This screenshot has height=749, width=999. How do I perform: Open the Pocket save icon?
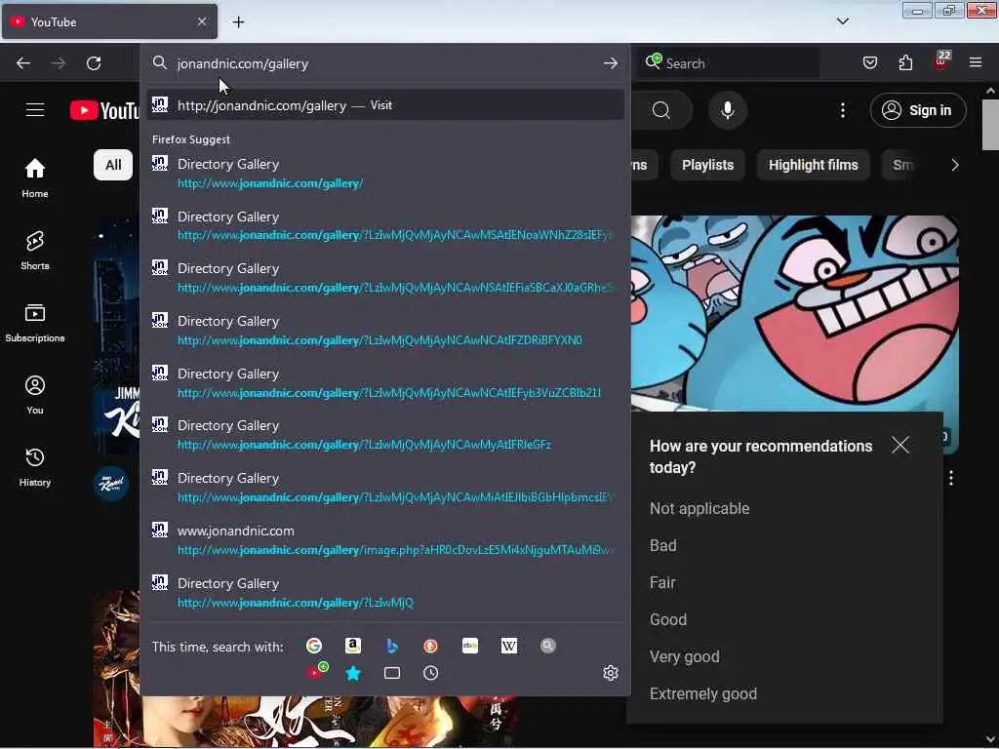(869, 62)
